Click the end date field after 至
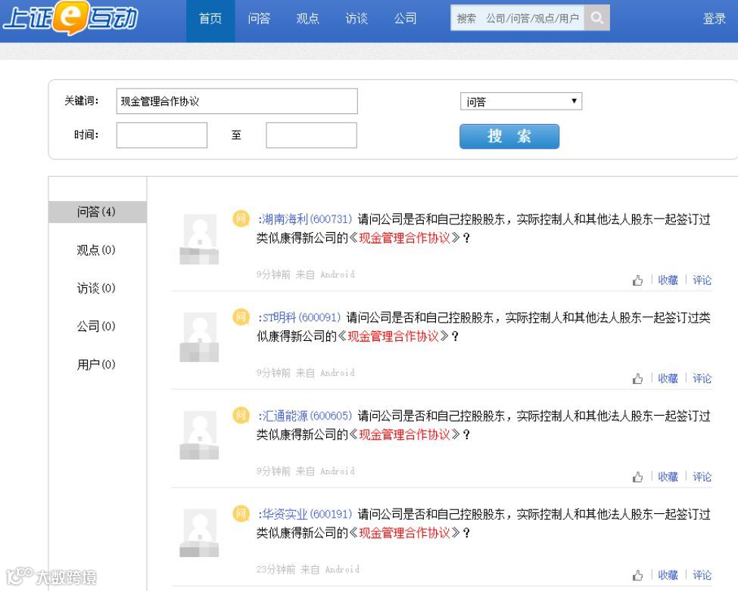Image resolution: width=738 pixels, height=591 pixels. pos(311,135)
